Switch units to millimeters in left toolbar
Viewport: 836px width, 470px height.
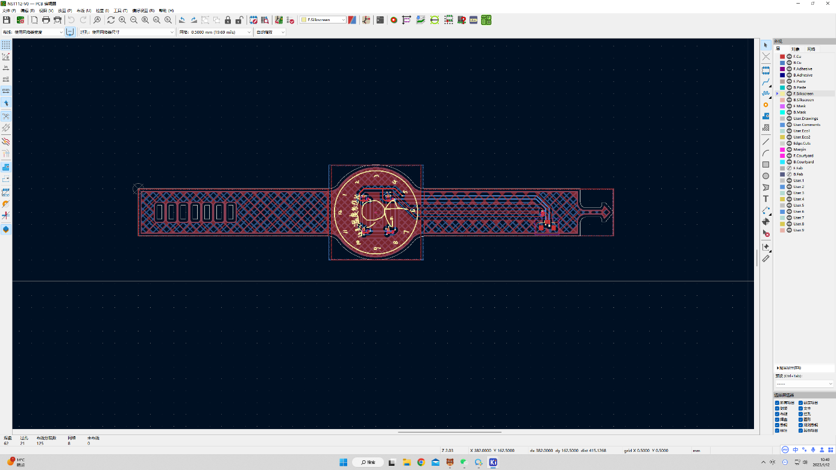point(6,90)
